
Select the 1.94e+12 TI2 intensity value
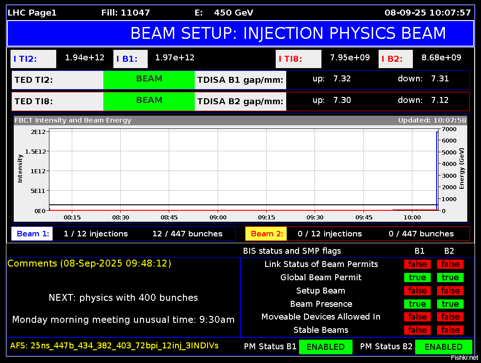pyautogui.click(x=85, y=58)
